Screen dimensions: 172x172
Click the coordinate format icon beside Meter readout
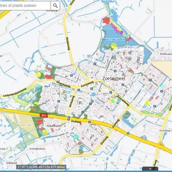click(x=19, y=167)
